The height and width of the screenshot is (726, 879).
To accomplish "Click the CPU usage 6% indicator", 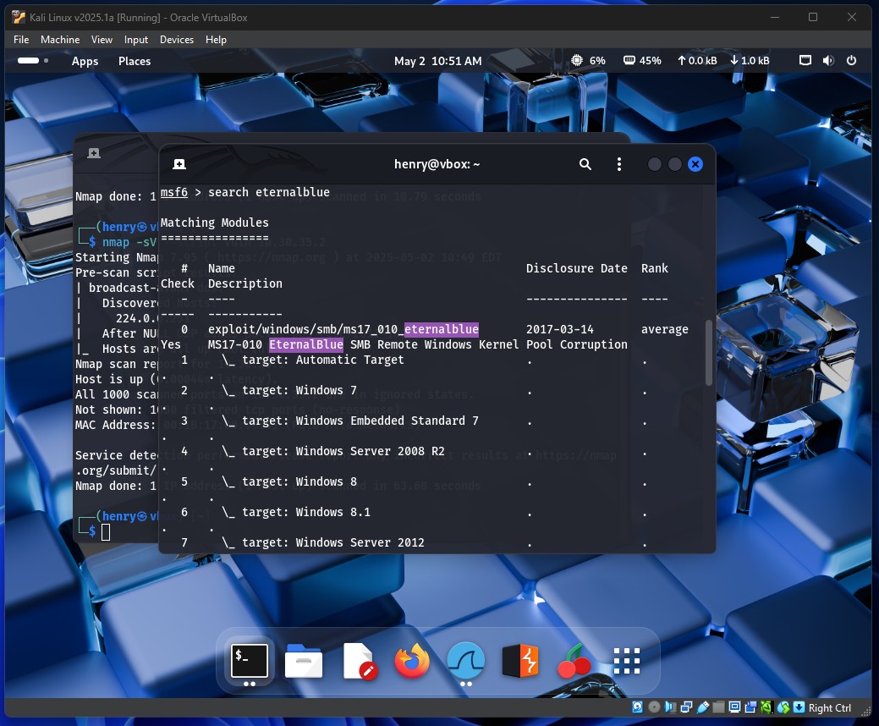I will pos(588,61).
